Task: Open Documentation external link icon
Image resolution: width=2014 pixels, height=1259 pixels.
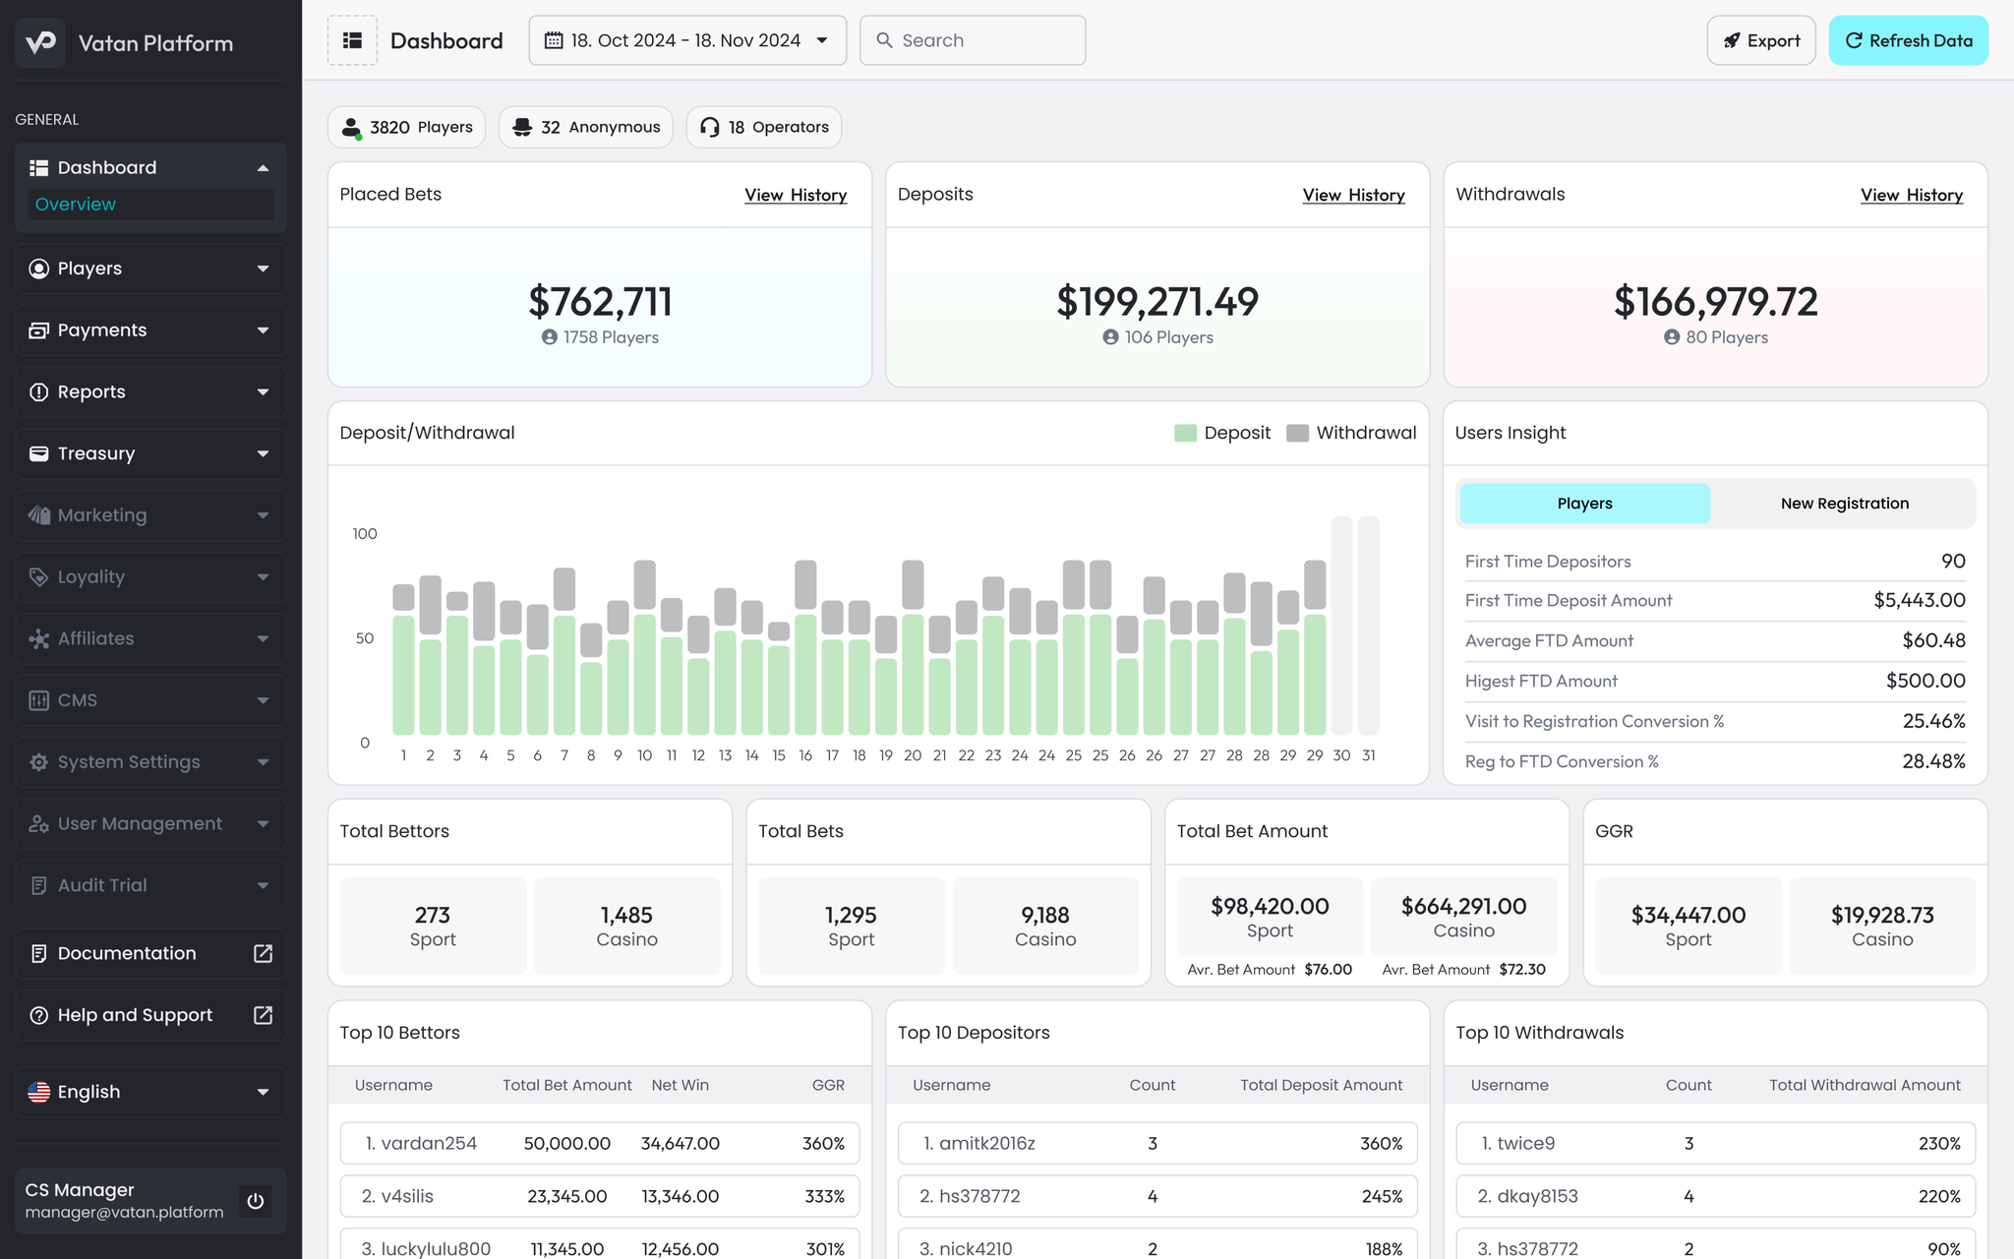Action: [263, 953]
